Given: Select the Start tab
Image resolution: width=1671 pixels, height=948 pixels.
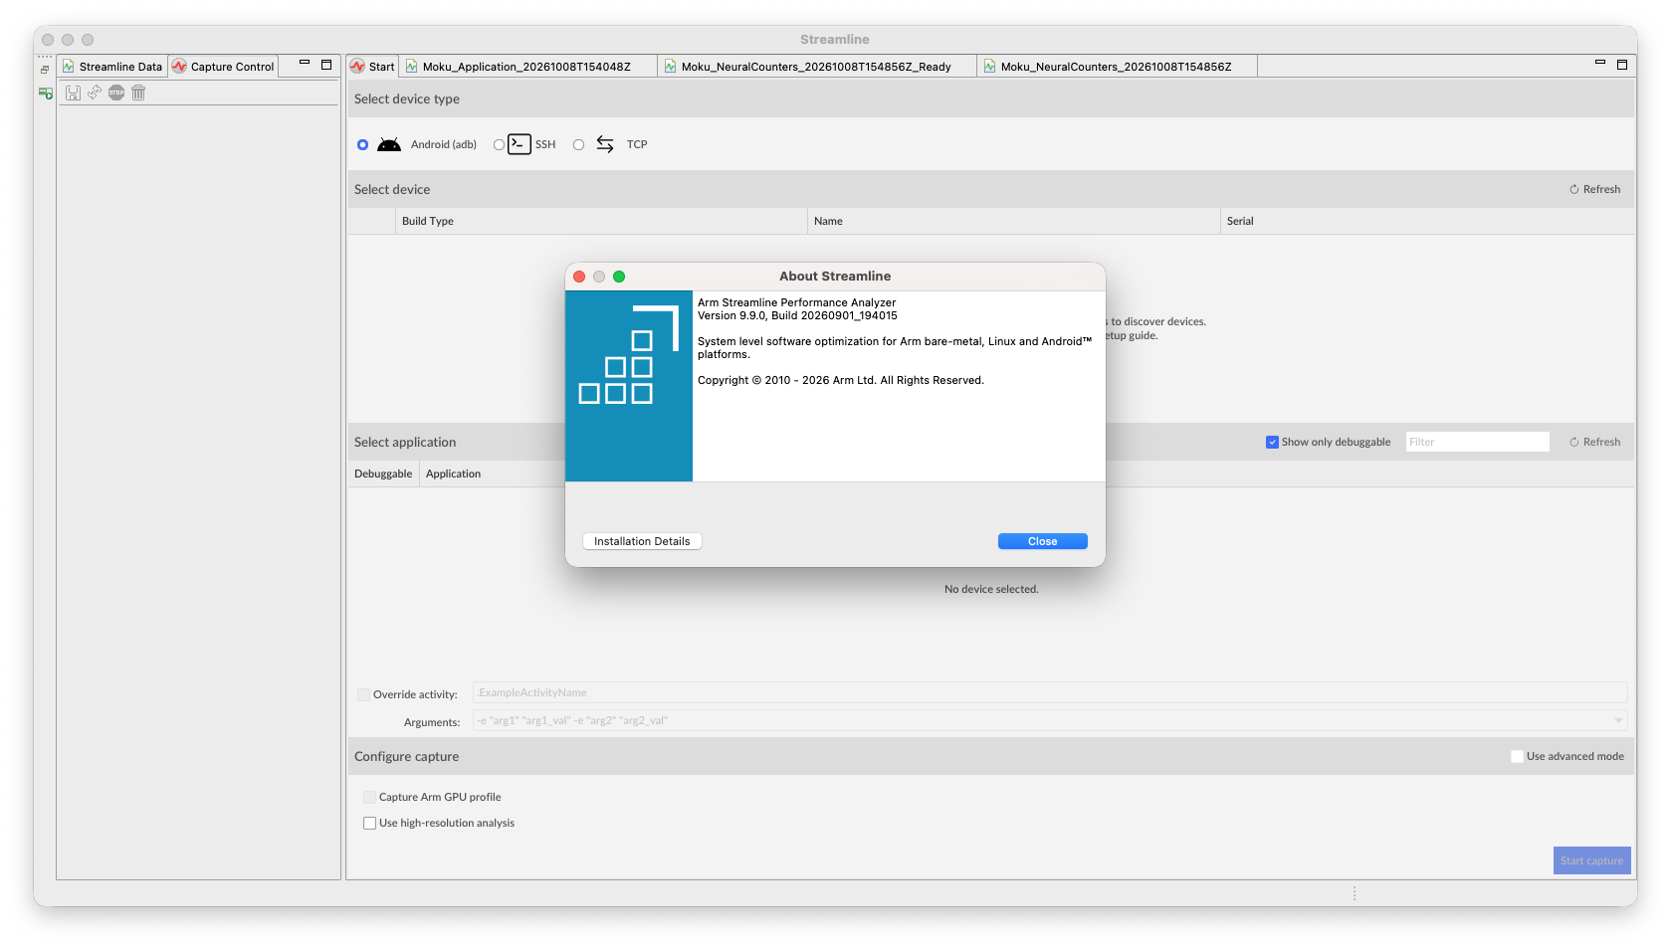Looking at the screenshot, I should [372, 67].
